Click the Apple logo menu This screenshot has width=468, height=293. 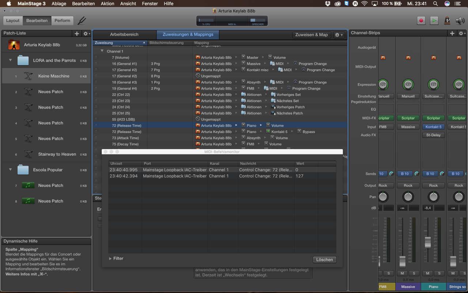pos(9,4)
